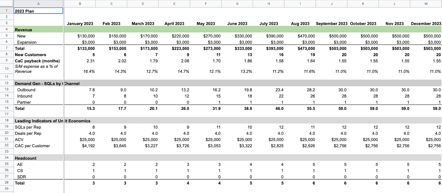
Task: Select cell A1 containing 2023 Plan
Action: tap(38, 11)
